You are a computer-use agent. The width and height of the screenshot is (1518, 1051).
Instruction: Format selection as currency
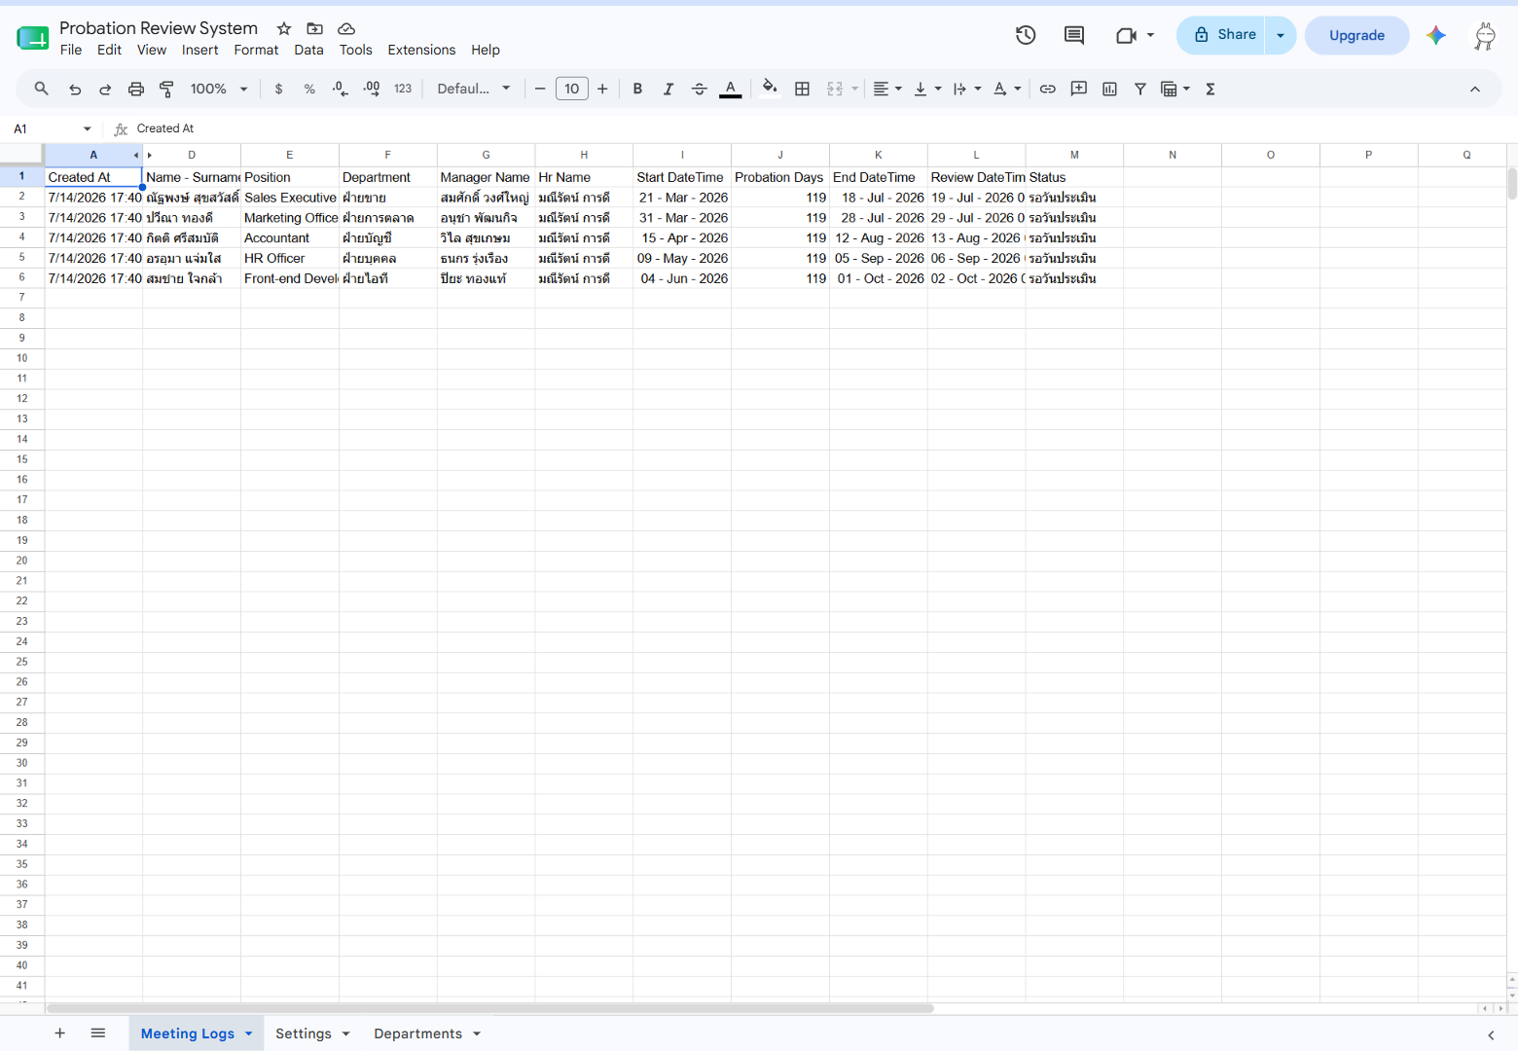tap(279, 89)
